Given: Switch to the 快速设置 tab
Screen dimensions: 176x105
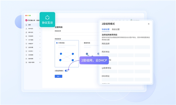Looking at the screenshot, I should pos(106,29).
